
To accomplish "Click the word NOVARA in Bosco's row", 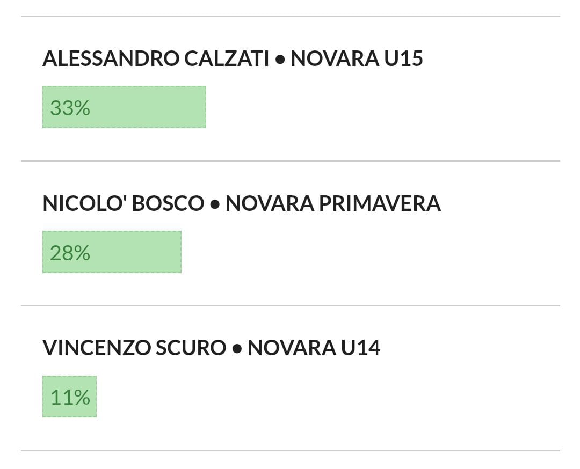I will [x=270, y=203].
